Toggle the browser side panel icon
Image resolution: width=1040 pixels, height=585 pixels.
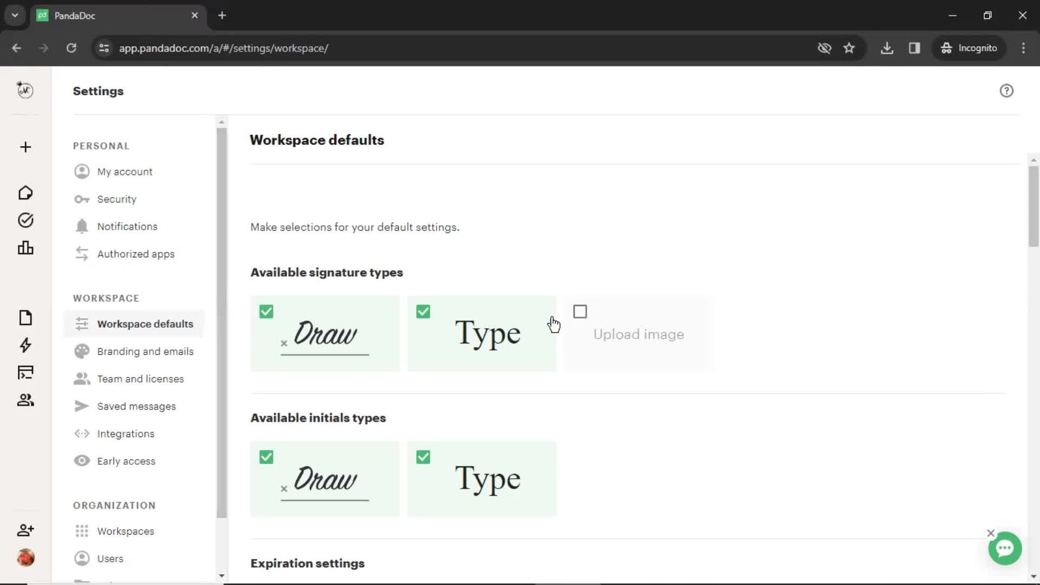point(914,48)
